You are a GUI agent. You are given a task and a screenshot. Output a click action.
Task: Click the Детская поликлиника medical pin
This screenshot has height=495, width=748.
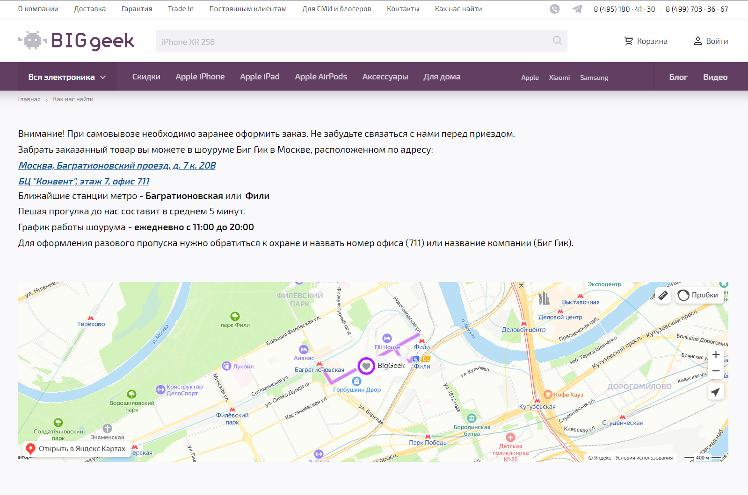[510, 438]
